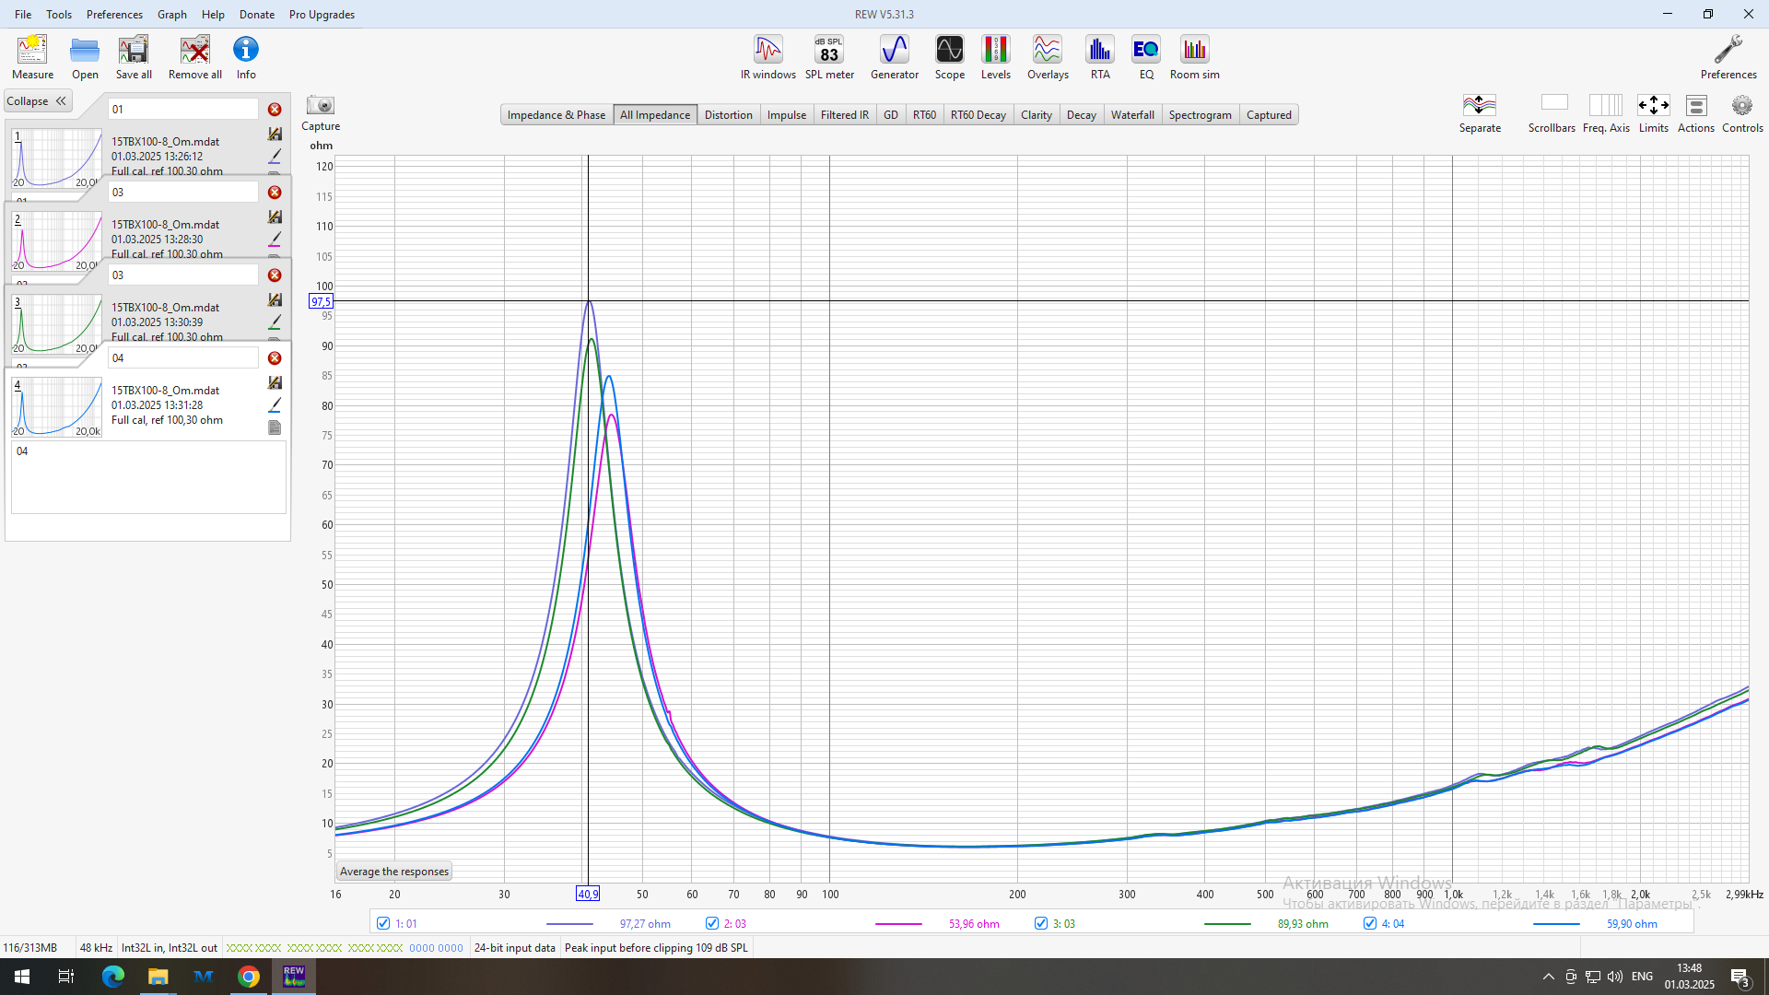Open the File menu

tap(23, 14)
